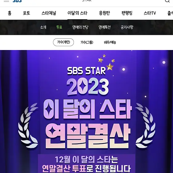Viewport: 173px width, 173px height.
Task: Click the 2023 연말결산 banner image
Action: pyautogui.click(x=86, y=112)
